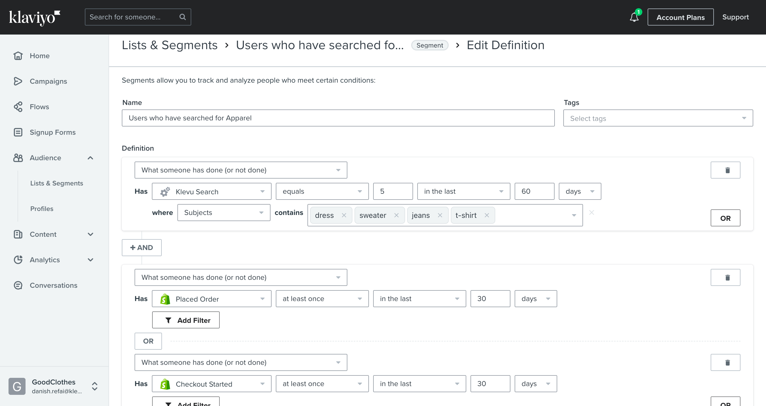This screenshot has width=766, height=406.
Task: Click the Account Plans button
Action: tap(680, 17)
